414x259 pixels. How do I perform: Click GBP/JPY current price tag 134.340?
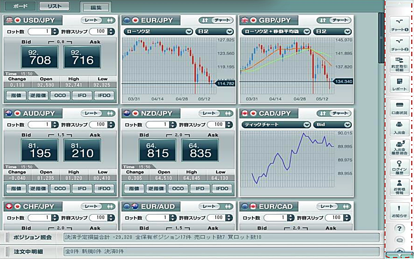pos(343,81)
